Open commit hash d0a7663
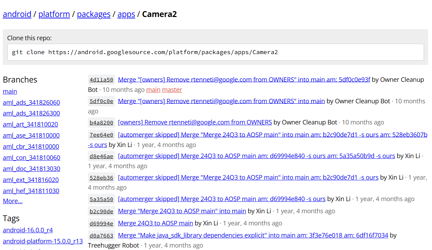Screen dimensions: 432x250 coord(101,235)
